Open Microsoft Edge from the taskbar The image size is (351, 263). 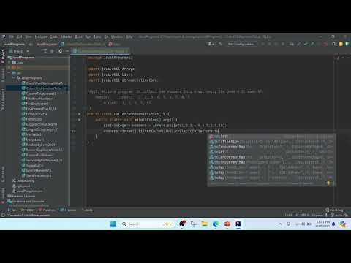coord(216,224)
